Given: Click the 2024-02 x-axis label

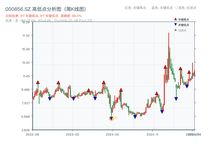Looking at the screenshot, I should click(112, 134).
